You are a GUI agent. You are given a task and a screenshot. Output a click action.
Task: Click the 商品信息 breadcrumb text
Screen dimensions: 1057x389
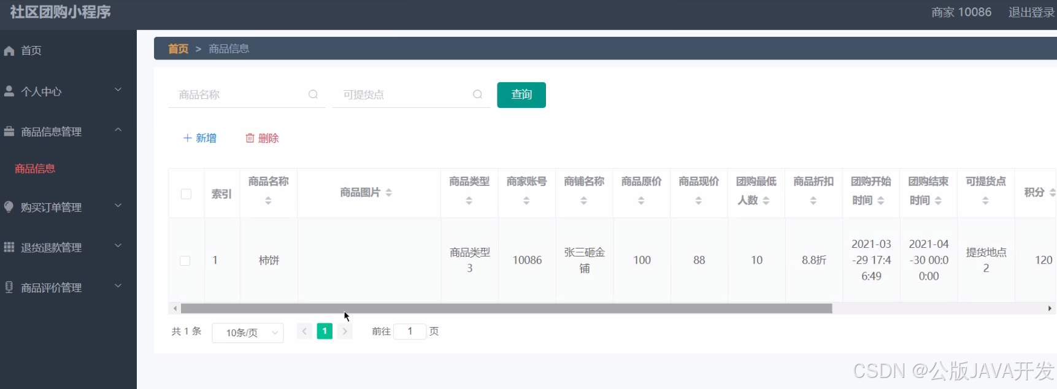(x=229, y=48)
